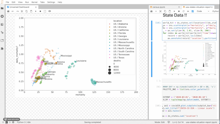Click the Massachusetts label in dashboard chart

[x=104, y=82]
